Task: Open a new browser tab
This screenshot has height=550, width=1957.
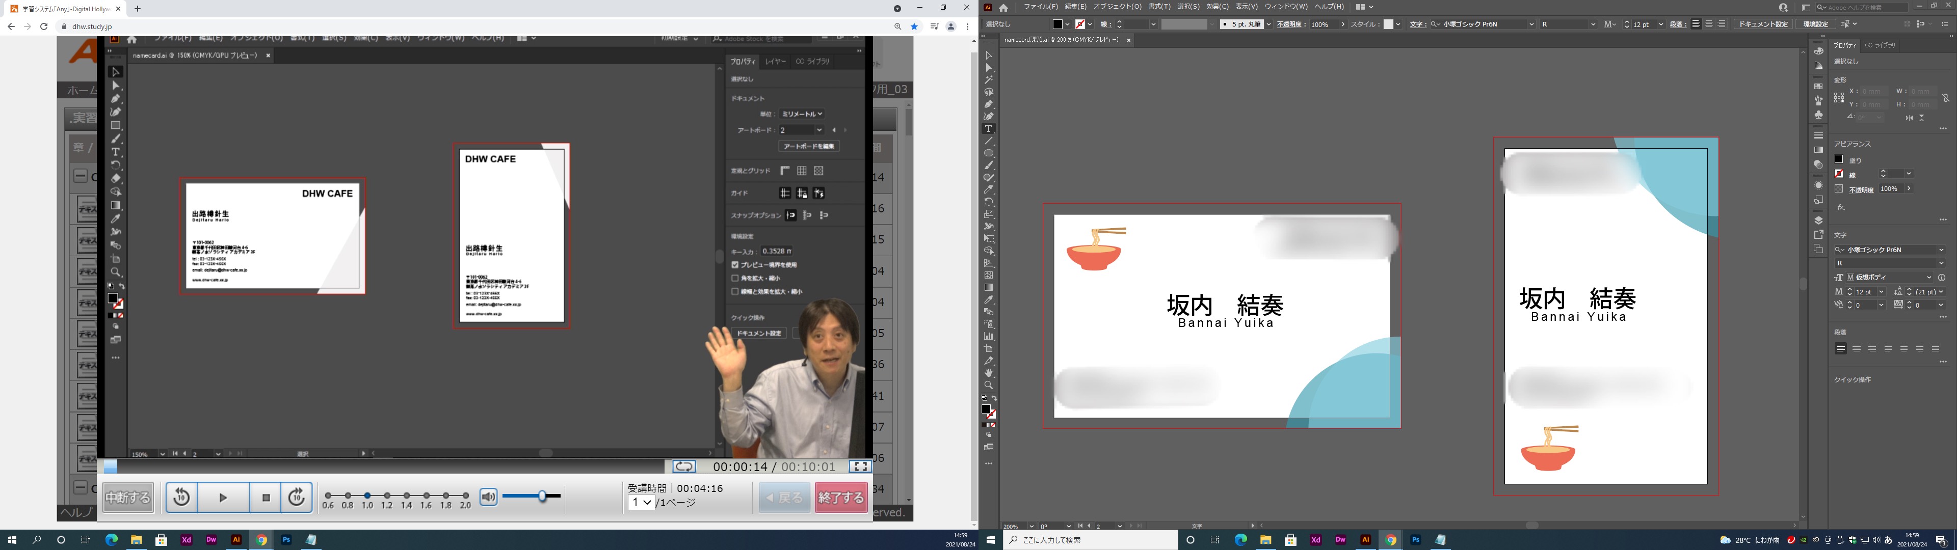Action: point(138,8)
